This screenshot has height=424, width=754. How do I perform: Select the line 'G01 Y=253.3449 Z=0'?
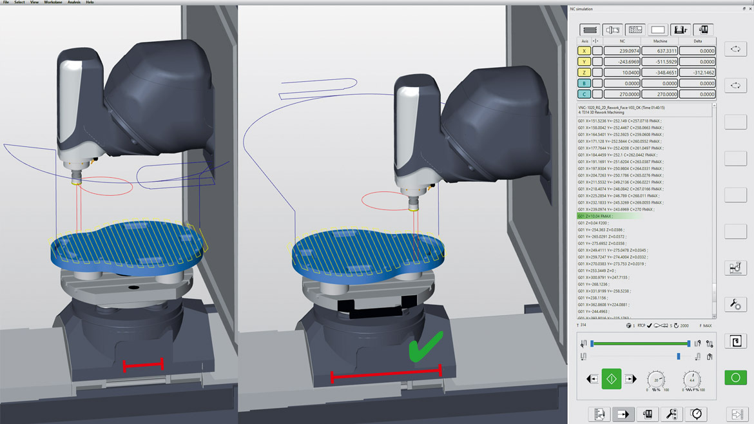[596, 271]
